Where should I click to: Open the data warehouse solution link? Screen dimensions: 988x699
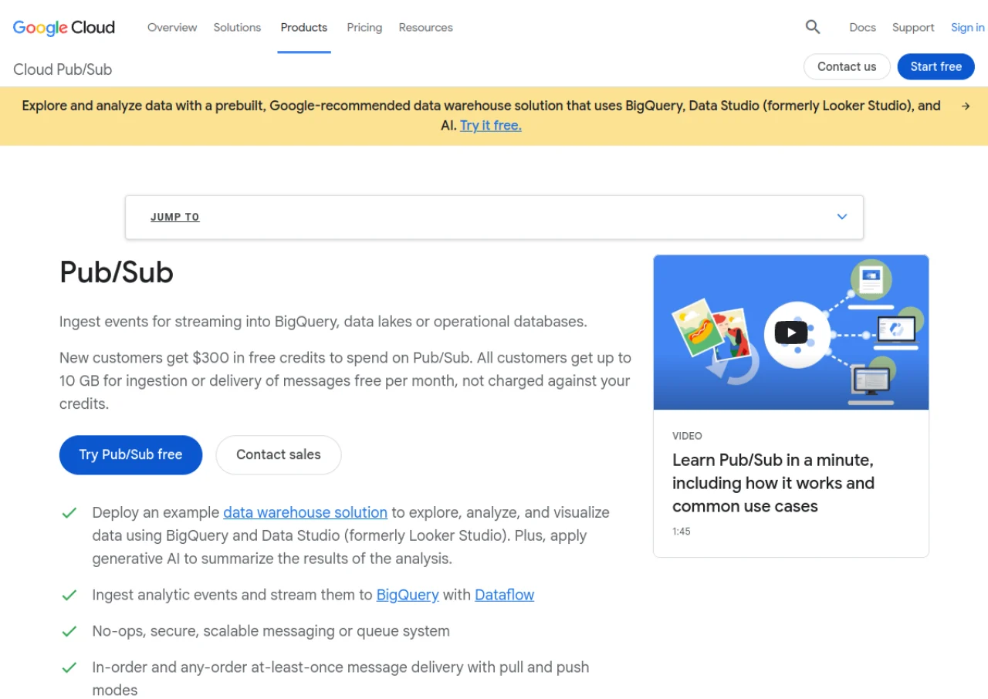tap(305, 512)
